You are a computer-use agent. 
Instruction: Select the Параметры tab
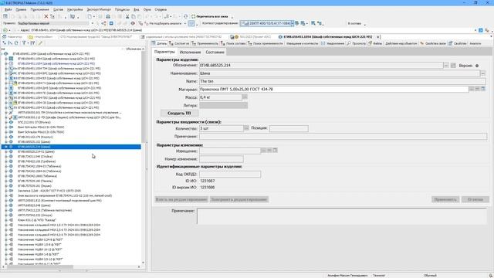pos(164,52)
